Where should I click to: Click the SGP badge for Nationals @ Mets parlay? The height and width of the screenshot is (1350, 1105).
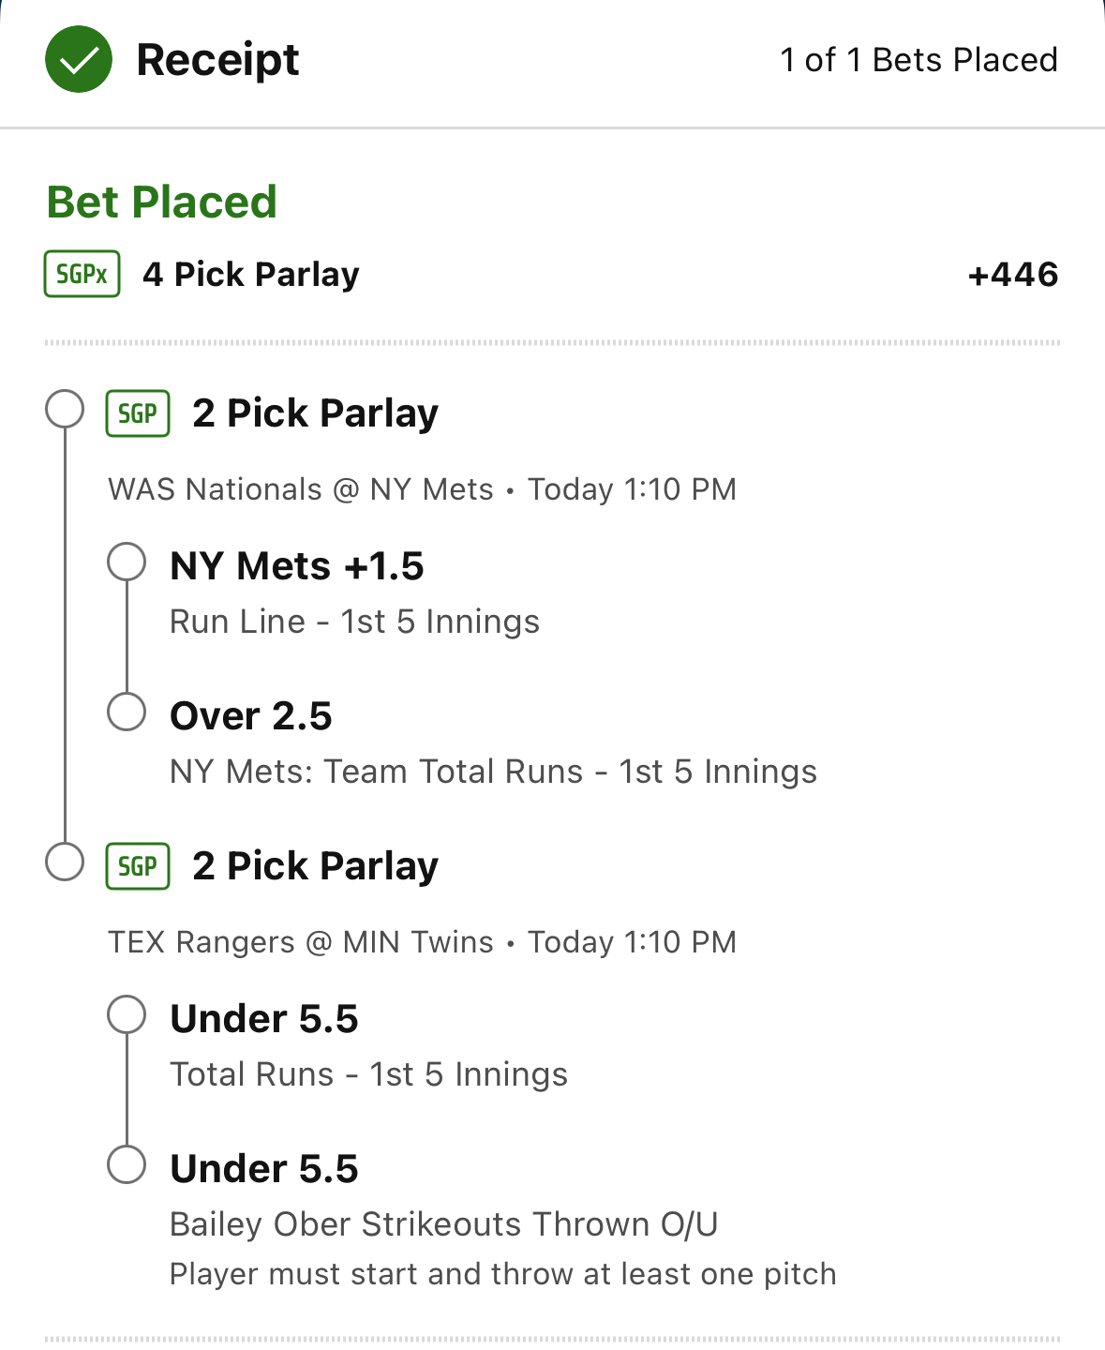(x=138, y=413)
